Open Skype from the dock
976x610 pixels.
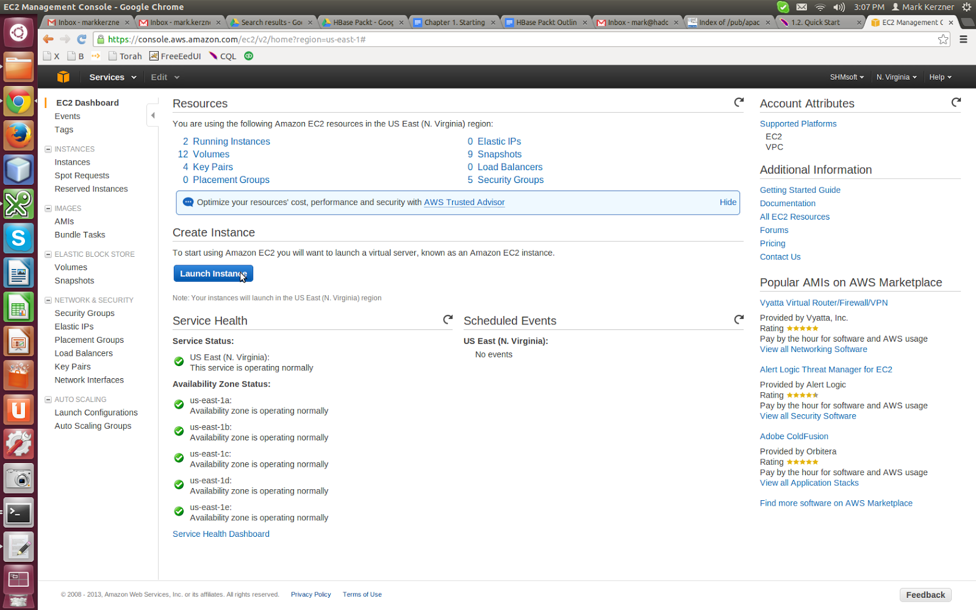point(18,238)
